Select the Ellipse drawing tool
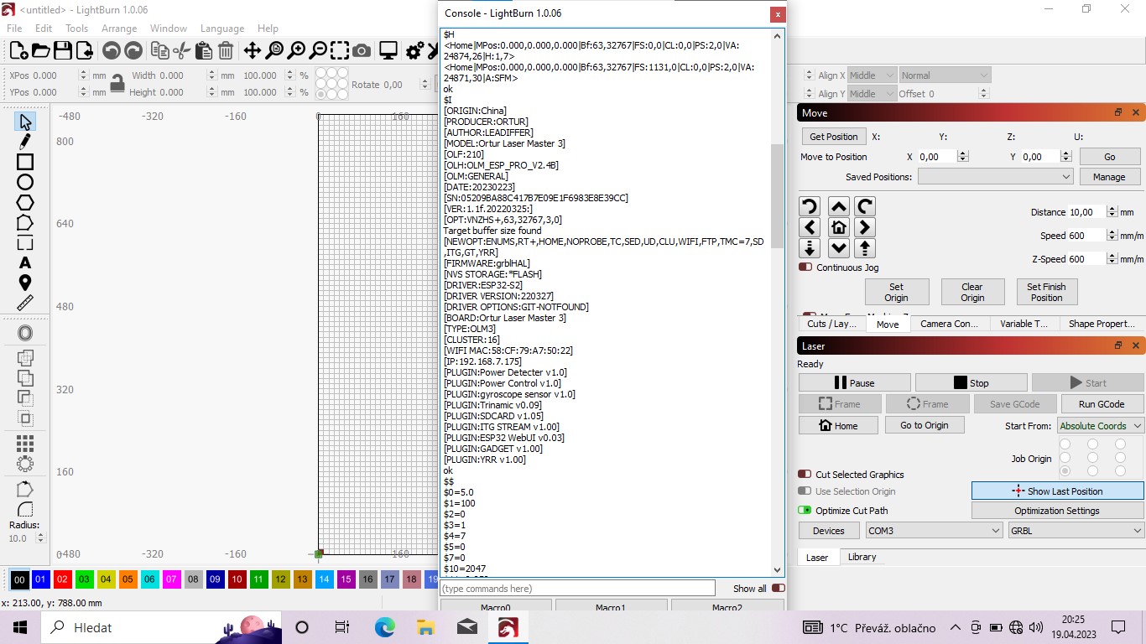Image resolution: width=1146 pixels, height=644 pixels. (x=25, y=182)
